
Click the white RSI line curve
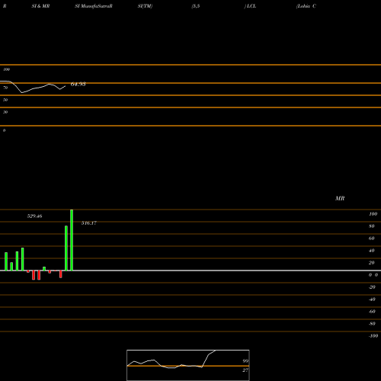click(33, 87)
